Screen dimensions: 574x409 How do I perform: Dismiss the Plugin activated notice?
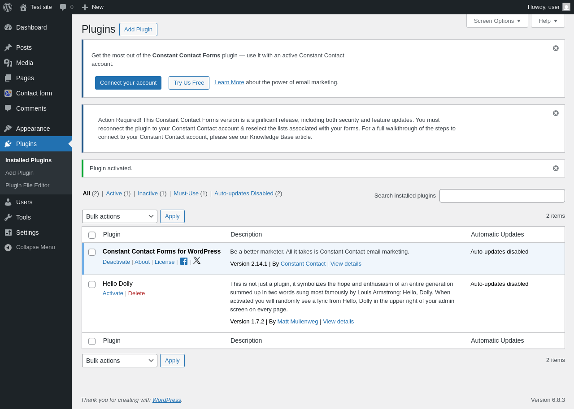click(x=556, y=168)
